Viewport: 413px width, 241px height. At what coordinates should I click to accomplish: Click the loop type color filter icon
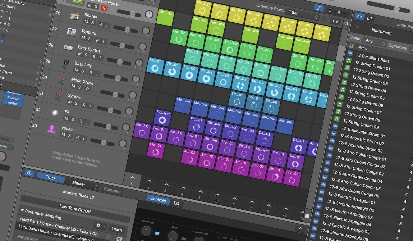(x=351, y=46)
